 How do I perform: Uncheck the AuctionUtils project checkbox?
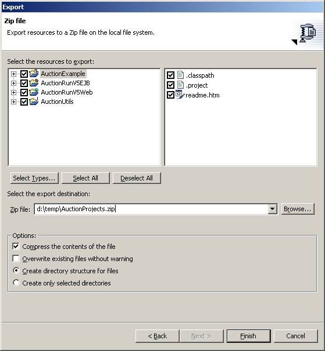[x=24, y=102]
